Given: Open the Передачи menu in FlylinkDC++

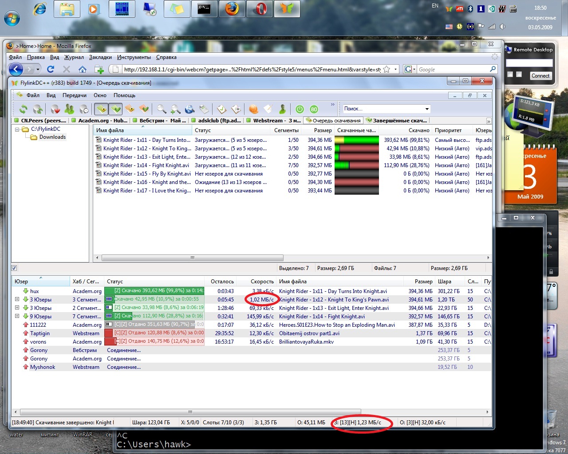Looking at the screenshot, I should click(74, 95).
